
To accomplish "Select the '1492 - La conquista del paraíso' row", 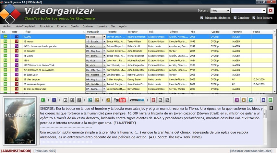I will point(136,46).
